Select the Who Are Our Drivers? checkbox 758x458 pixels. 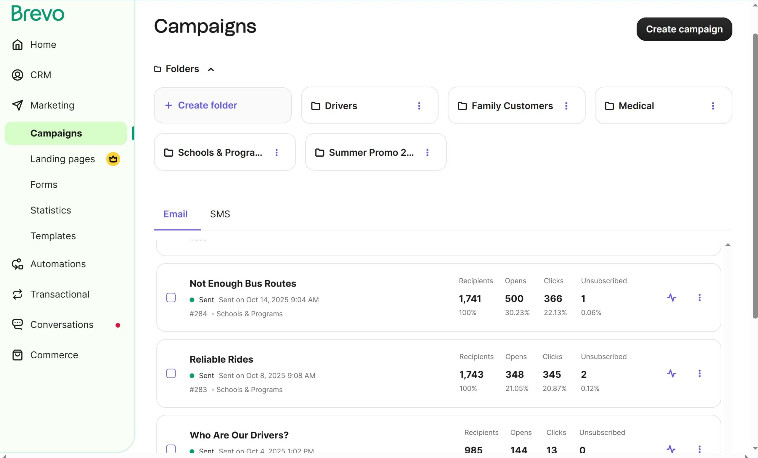(x=171, y=449)
